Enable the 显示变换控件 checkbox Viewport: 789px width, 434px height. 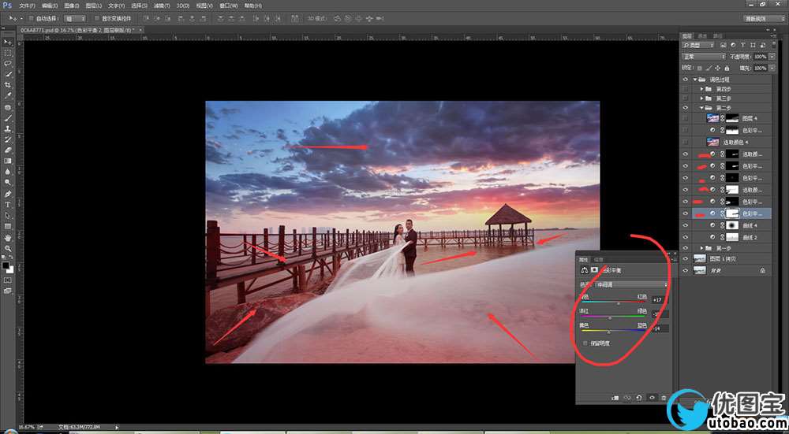(x=97, y=19)
